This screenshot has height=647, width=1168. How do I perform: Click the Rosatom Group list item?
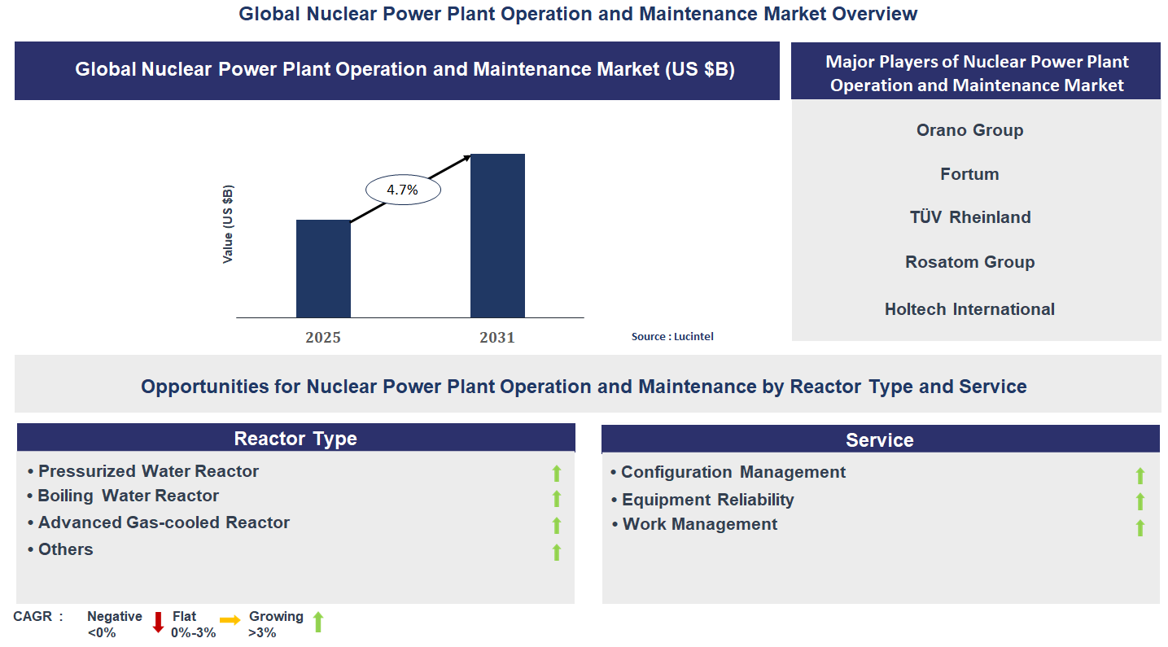tap(969, 261)
